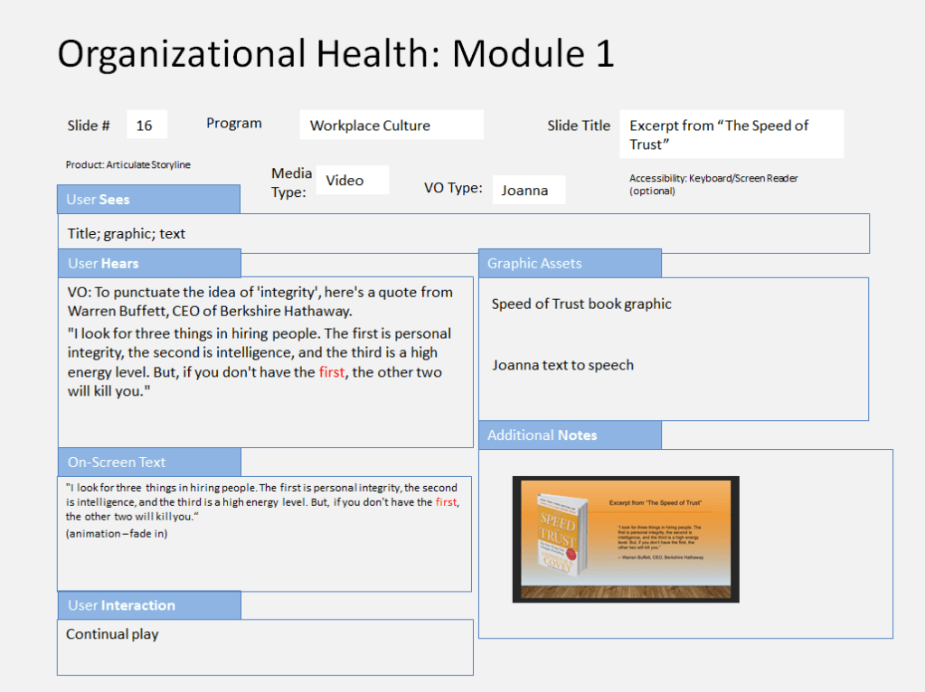Image resolution: width=925 pixels, height=692 pixels.
Task: Select 'Speed of Trust book graphic' asset text
Action: click(x=581, y=304)
